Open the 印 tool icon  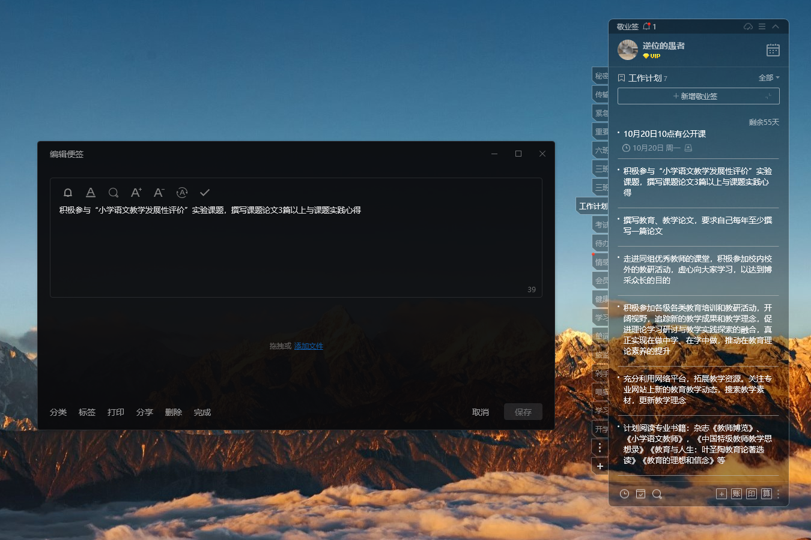[x=752, y=494]
